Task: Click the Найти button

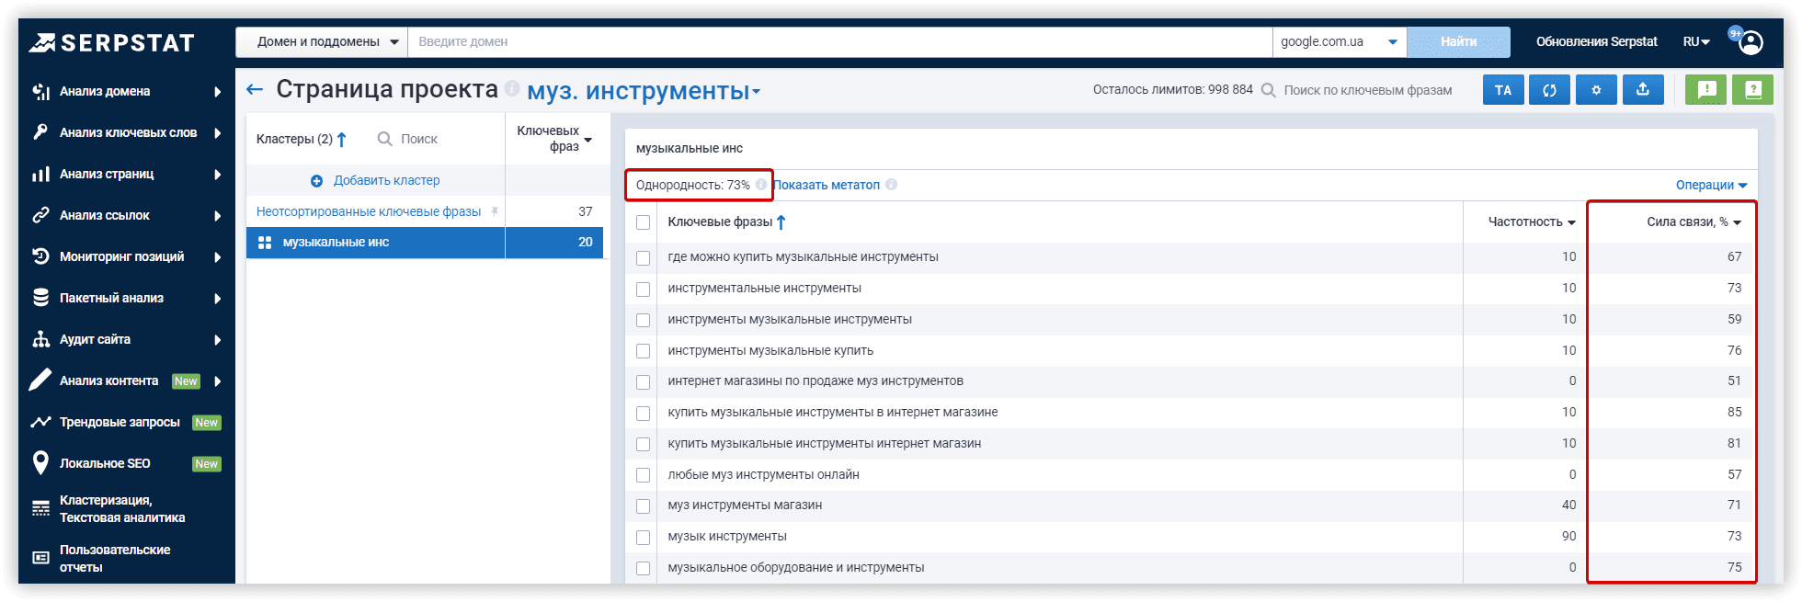Action: [x=1458, y=42]
